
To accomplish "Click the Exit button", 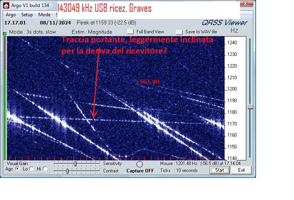I will pos(241,170).
